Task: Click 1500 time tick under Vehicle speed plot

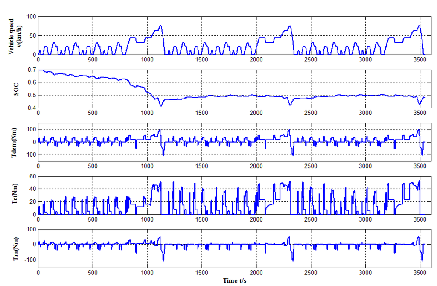Action: pyautogui.click(x=202, y=60)
